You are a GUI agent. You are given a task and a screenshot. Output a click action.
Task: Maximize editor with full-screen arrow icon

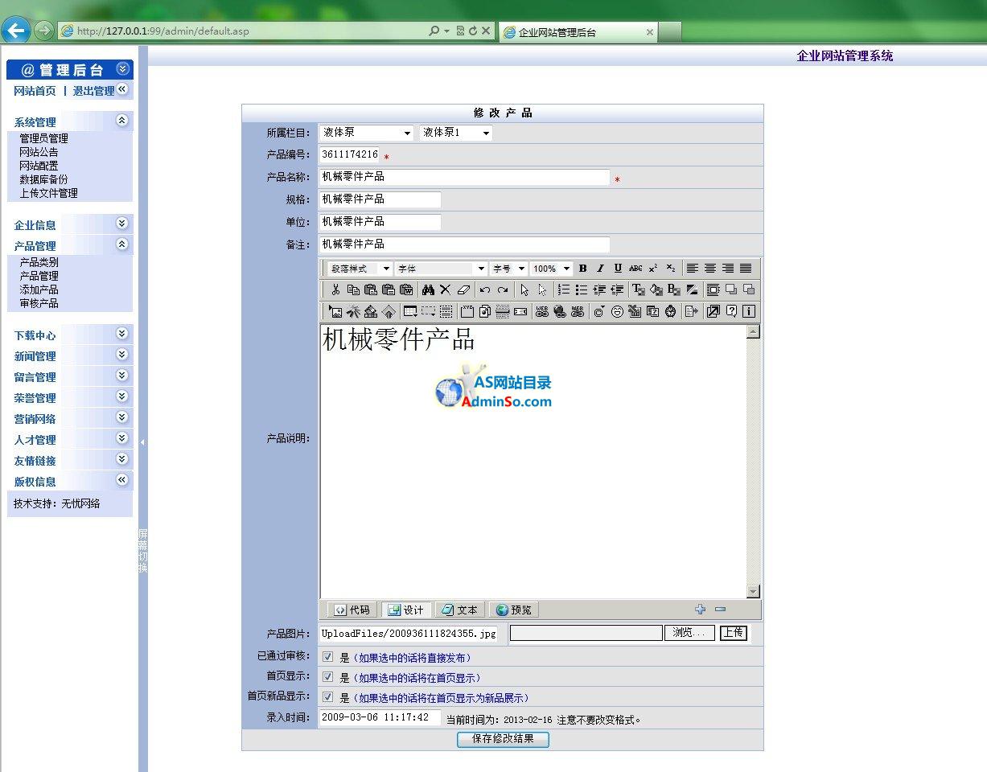(x=713, y=311)
